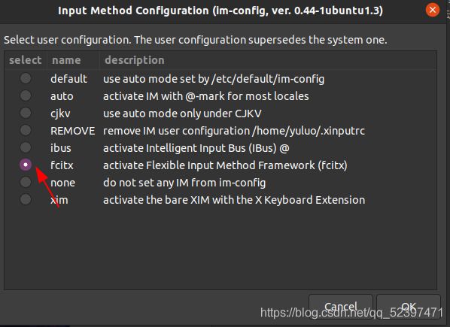Screen dimensions: 450x327
Task: Click the REMOVE name label
Action: [x=72, y=131]
